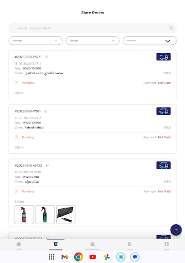Tap the floating plus button
Viewport: 185px width, 263px height.
coord(176,230)
